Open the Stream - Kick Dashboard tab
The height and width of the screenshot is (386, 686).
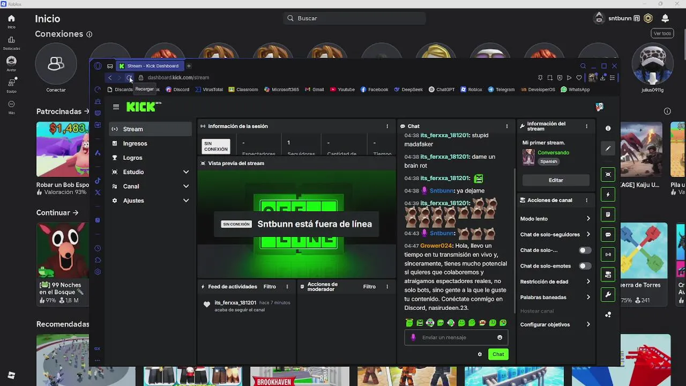(x=149, y=66)
